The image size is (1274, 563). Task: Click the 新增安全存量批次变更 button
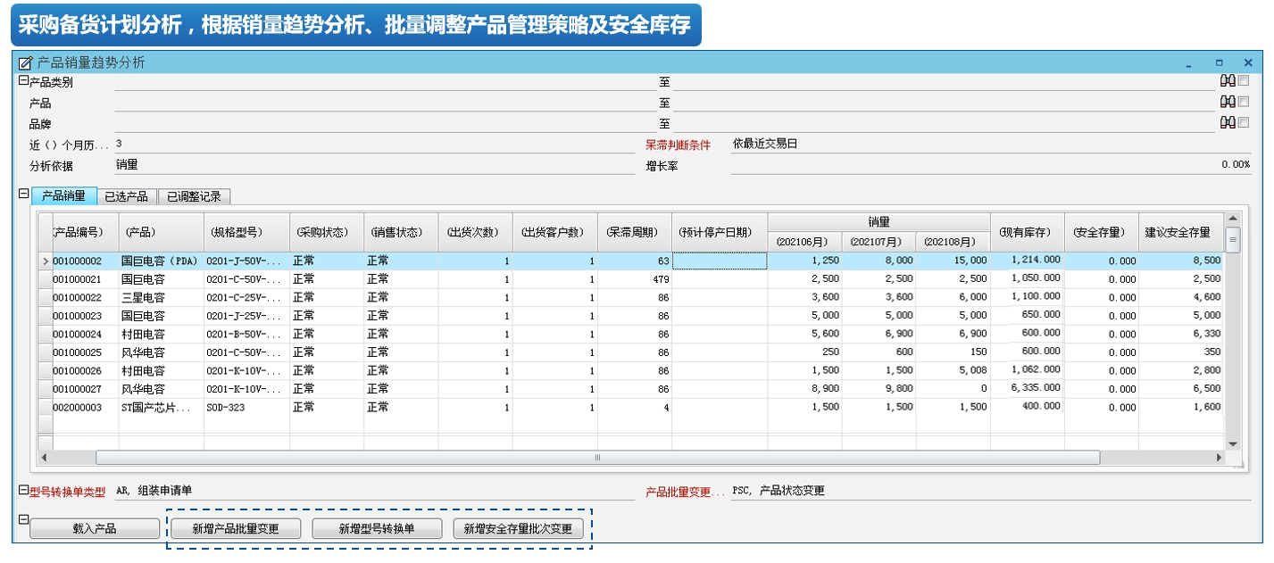click(518, 528)
